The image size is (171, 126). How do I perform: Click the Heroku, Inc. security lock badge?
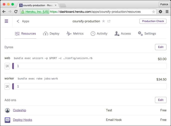pos(35,12)
